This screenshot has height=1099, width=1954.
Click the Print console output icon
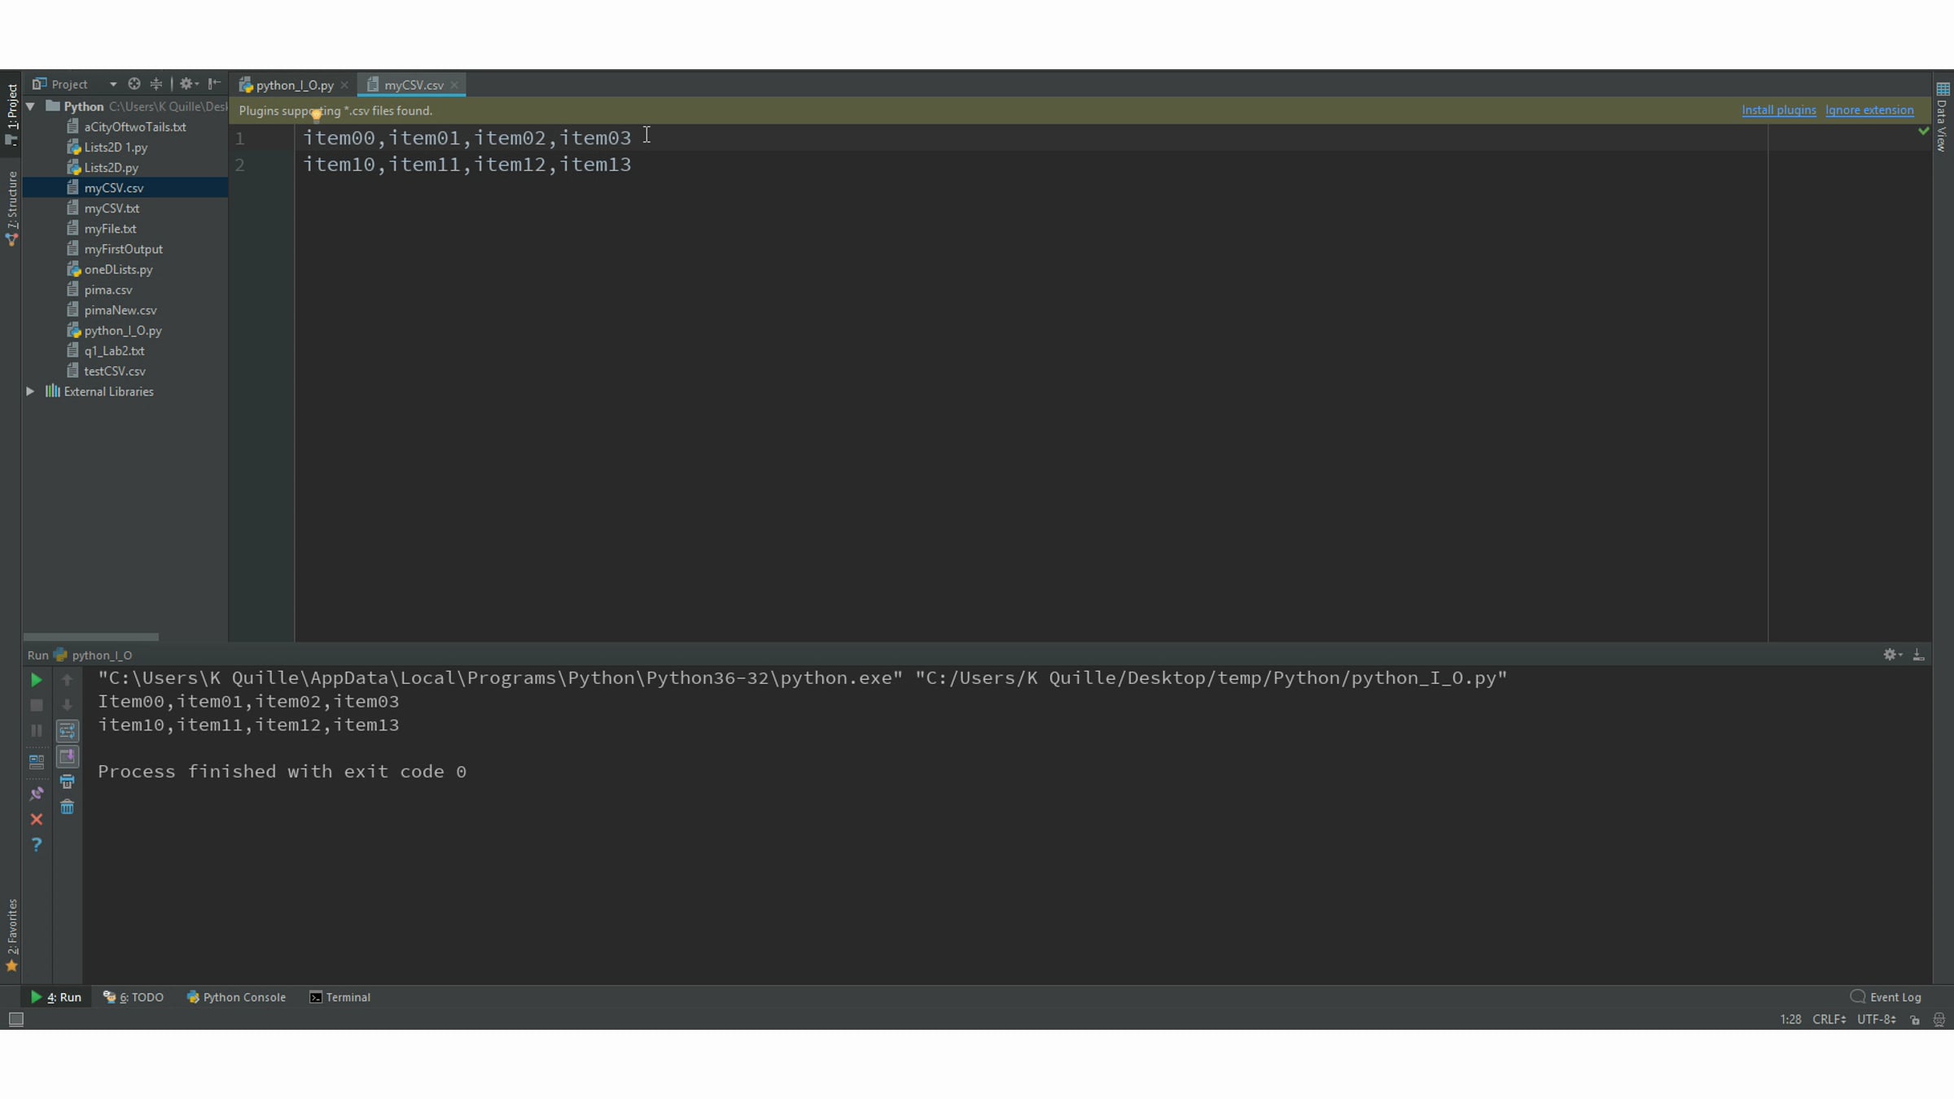click(x=67, y=782)
